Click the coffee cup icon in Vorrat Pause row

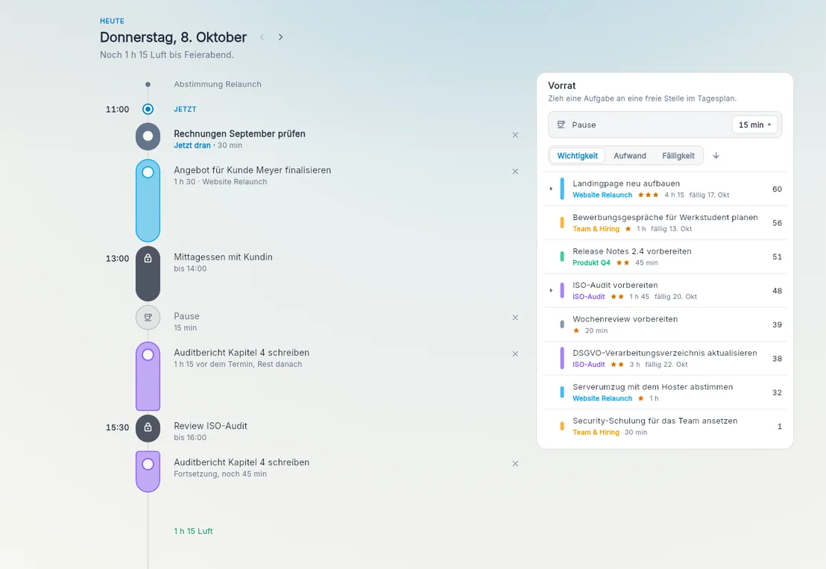pos(561,125)
